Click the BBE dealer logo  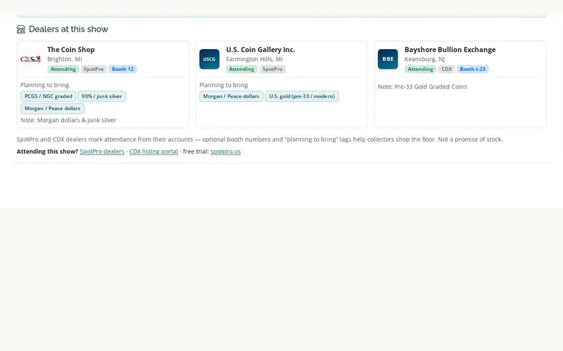pos(388,59)
